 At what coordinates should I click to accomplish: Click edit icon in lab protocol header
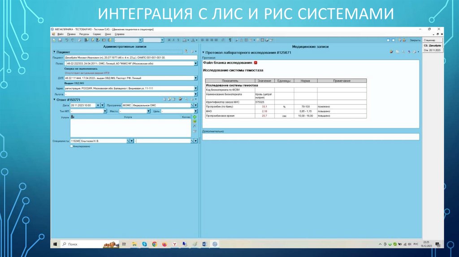click(391, 52)
